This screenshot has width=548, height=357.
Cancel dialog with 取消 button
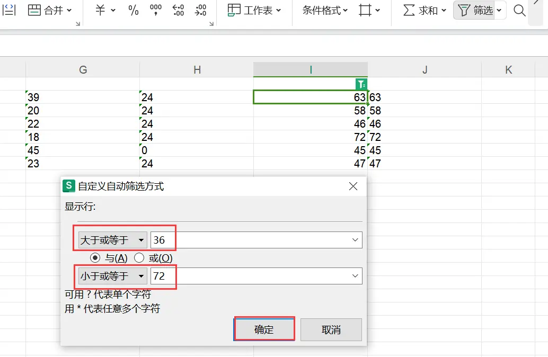(x=331, y=329)
